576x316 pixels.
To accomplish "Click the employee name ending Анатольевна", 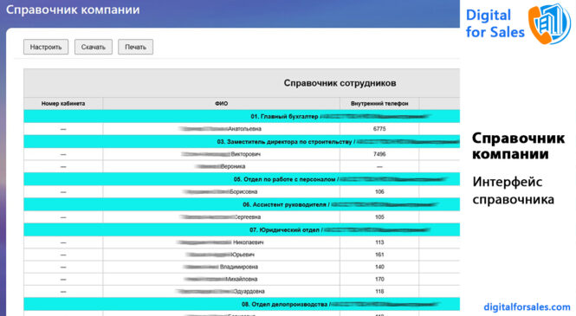I will [220, 129].
